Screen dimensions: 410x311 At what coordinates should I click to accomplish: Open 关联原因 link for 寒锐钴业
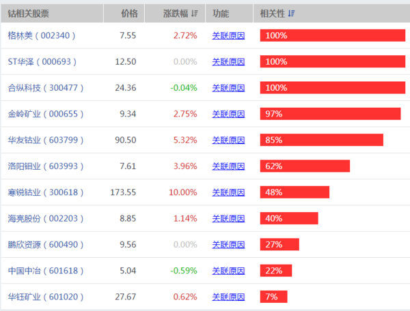coord(228,192)
